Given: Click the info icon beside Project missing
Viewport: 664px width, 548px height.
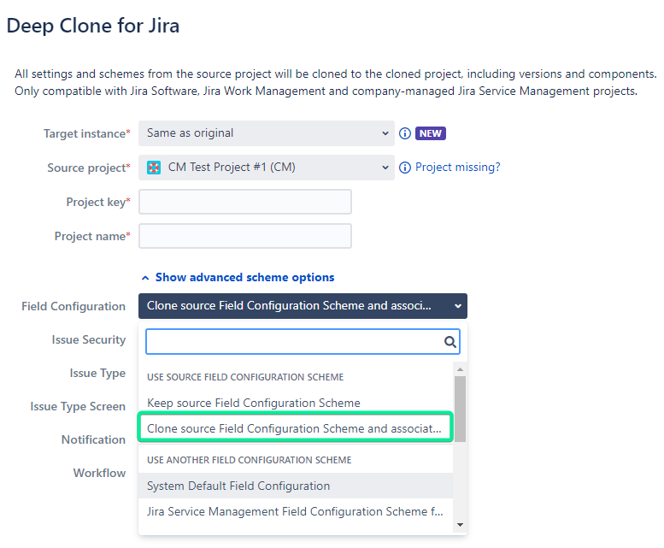Looking at the screenshot, I should click(405, 168).
